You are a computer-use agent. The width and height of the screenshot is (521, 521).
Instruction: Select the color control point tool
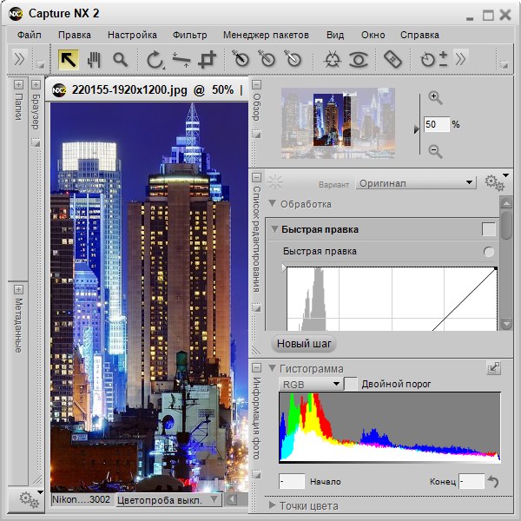point(333,59)
